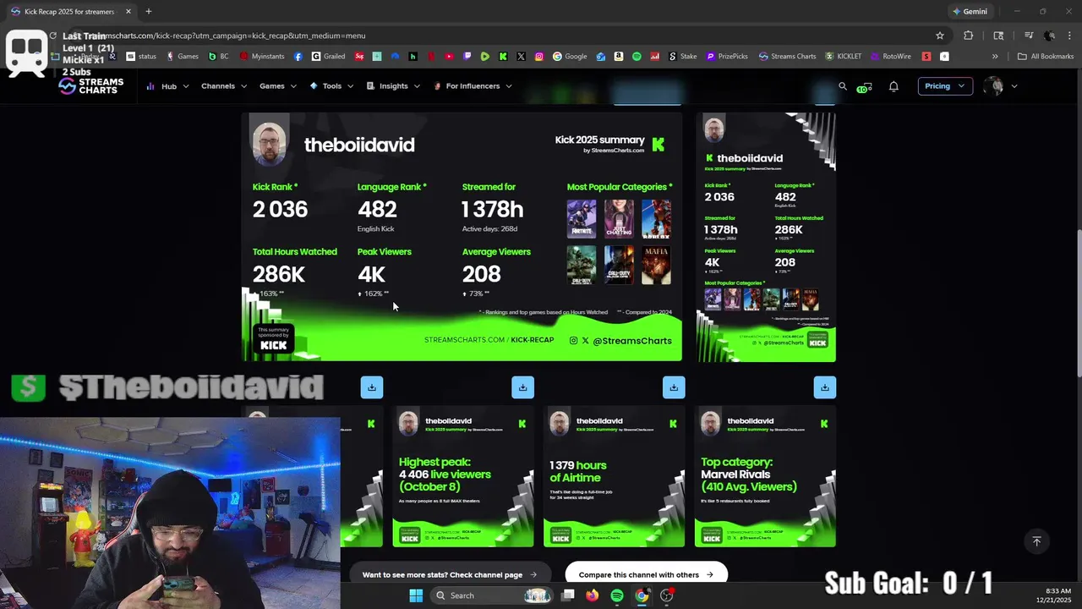Click the Just Chatting category thumbnail

click(619, 219)
